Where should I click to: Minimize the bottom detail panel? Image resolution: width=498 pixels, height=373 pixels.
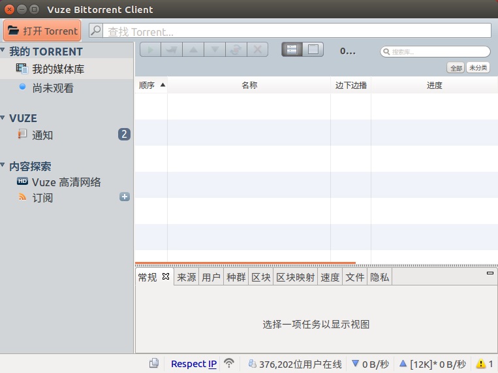pos(490,273)
